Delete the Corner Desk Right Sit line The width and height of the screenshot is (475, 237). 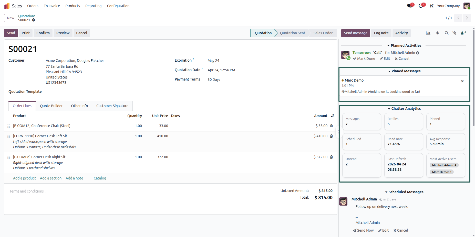coord(331,157)
